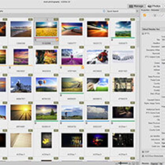Image resolution: width=165 pixels, height=165 pixels.
Task: Adjust the thumbnail zoom slider
Action: 123,163
